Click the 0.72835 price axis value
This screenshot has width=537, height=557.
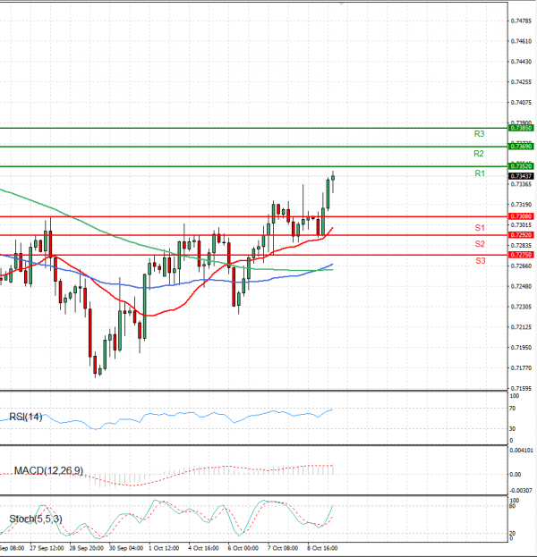click(521, 246)
